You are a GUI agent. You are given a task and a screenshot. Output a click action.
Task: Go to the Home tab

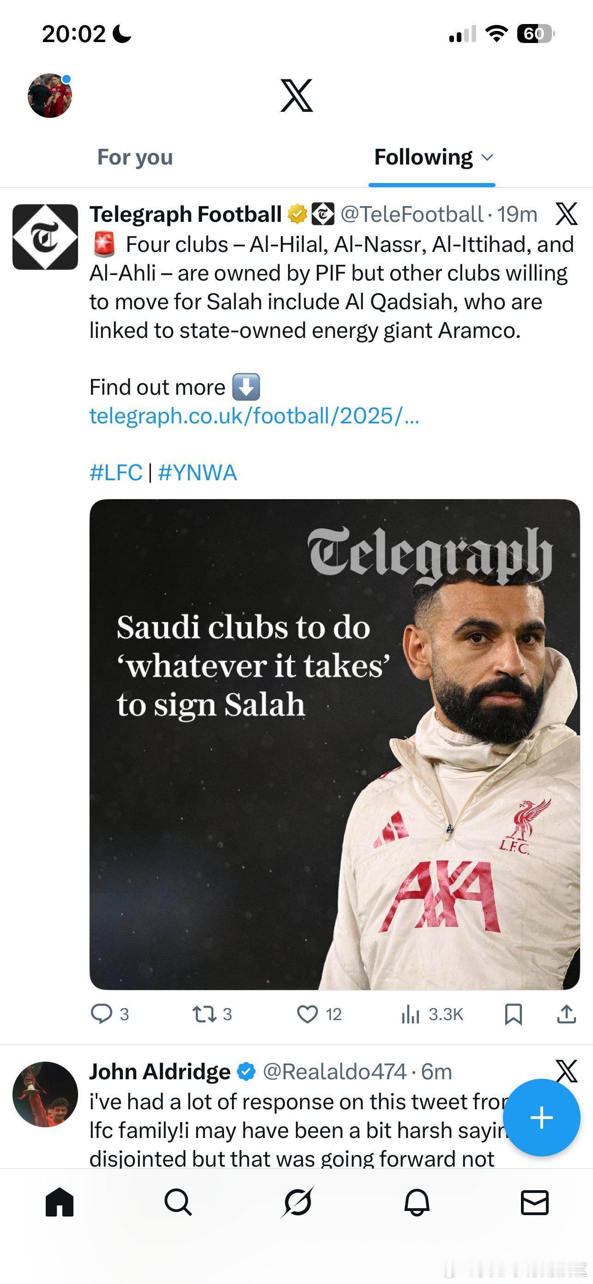click(x=60, y=1202)
